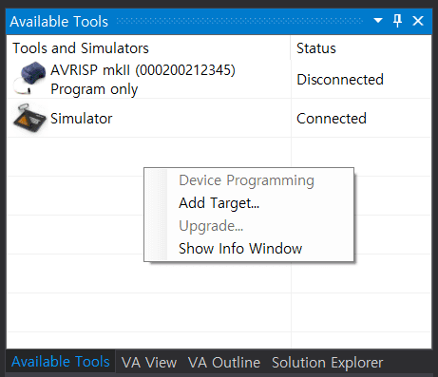Pin the Available Tools panel
The width and height of the screenshot is (438, 377).
tap(397, 21)
